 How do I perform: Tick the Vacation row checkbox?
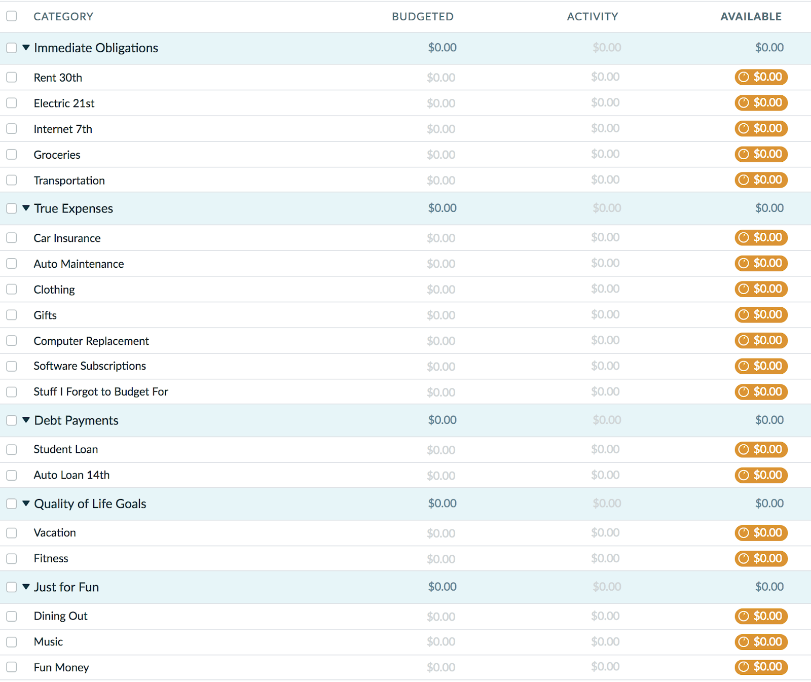12,533
